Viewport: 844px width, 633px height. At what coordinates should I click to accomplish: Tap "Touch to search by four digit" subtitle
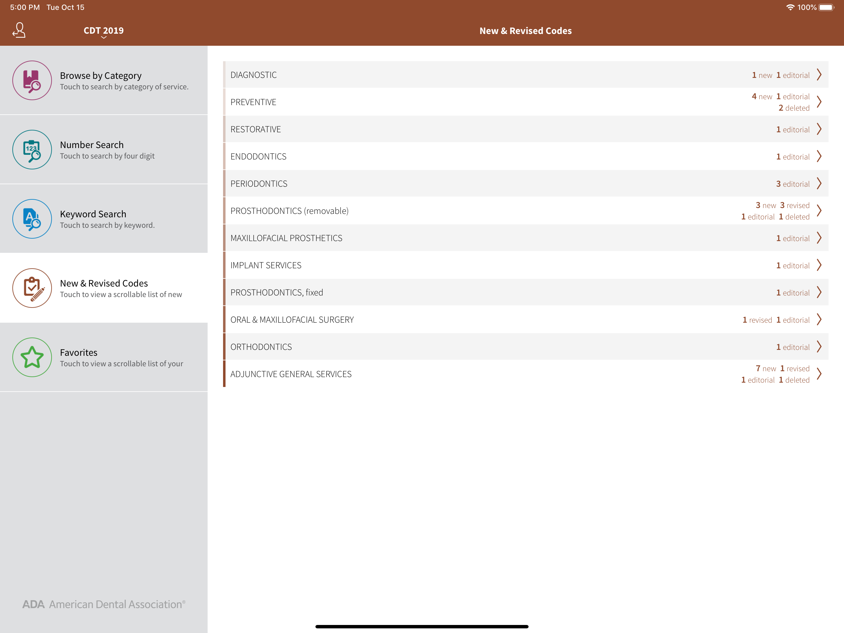click(x=107, y=156)
